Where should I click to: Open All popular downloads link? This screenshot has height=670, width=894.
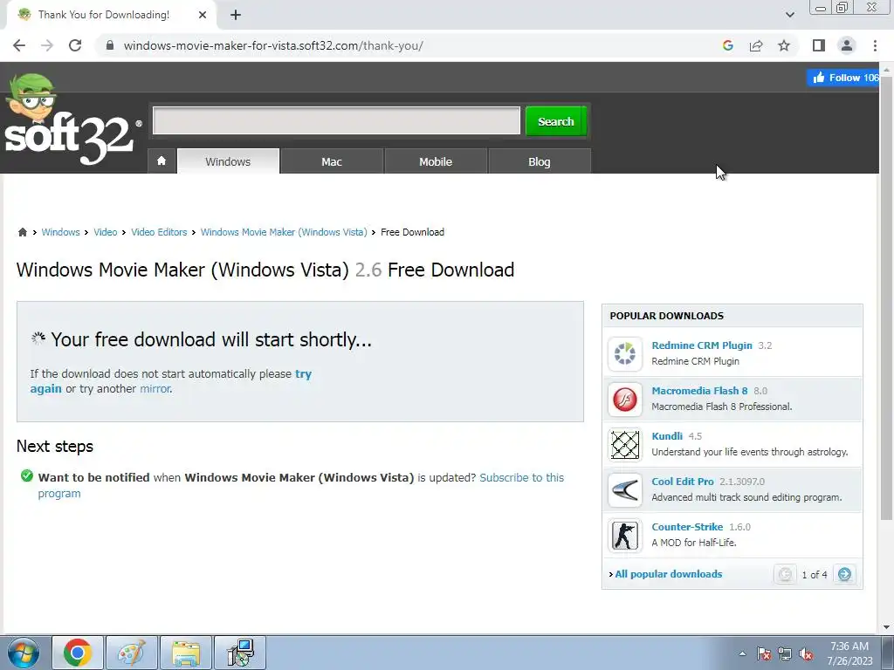tap(668, 574)
